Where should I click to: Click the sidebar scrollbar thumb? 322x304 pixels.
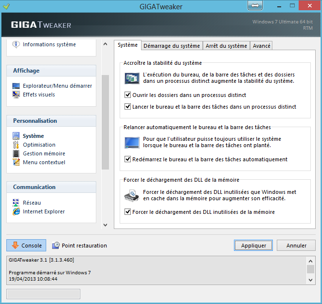click(106, 122)
